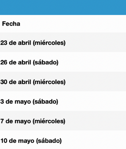This screenshot has height=149, width=126.
Task: Select the 30 de abril date text
Action: 16,82
